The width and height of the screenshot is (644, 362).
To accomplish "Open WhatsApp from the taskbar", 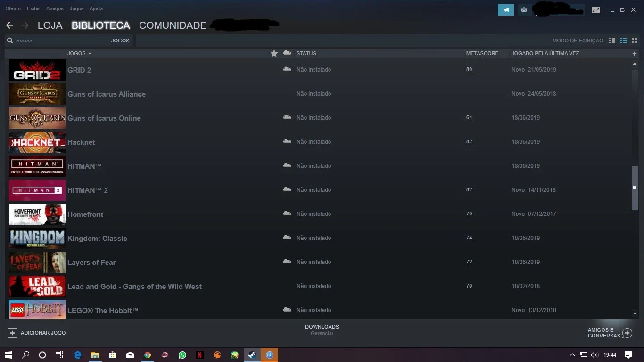I will (182, 355).
